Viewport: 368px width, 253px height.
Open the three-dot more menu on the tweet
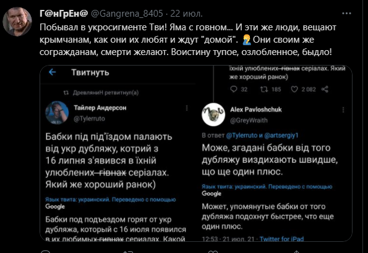tap(346, 14)
